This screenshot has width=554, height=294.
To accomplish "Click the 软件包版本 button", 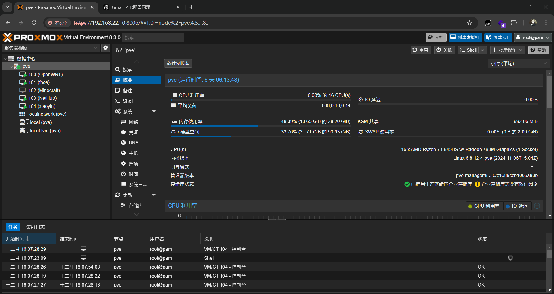I will (178, 63).
